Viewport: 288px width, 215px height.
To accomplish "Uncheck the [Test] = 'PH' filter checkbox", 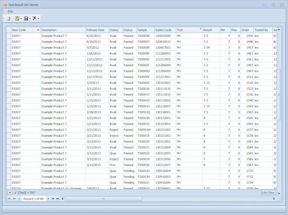I will click(x=15, y=192).
